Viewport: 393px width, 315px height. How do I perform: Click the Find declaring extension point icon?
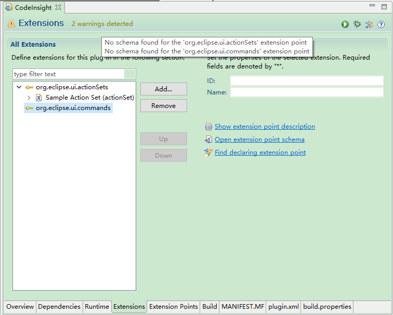[208, 153]
